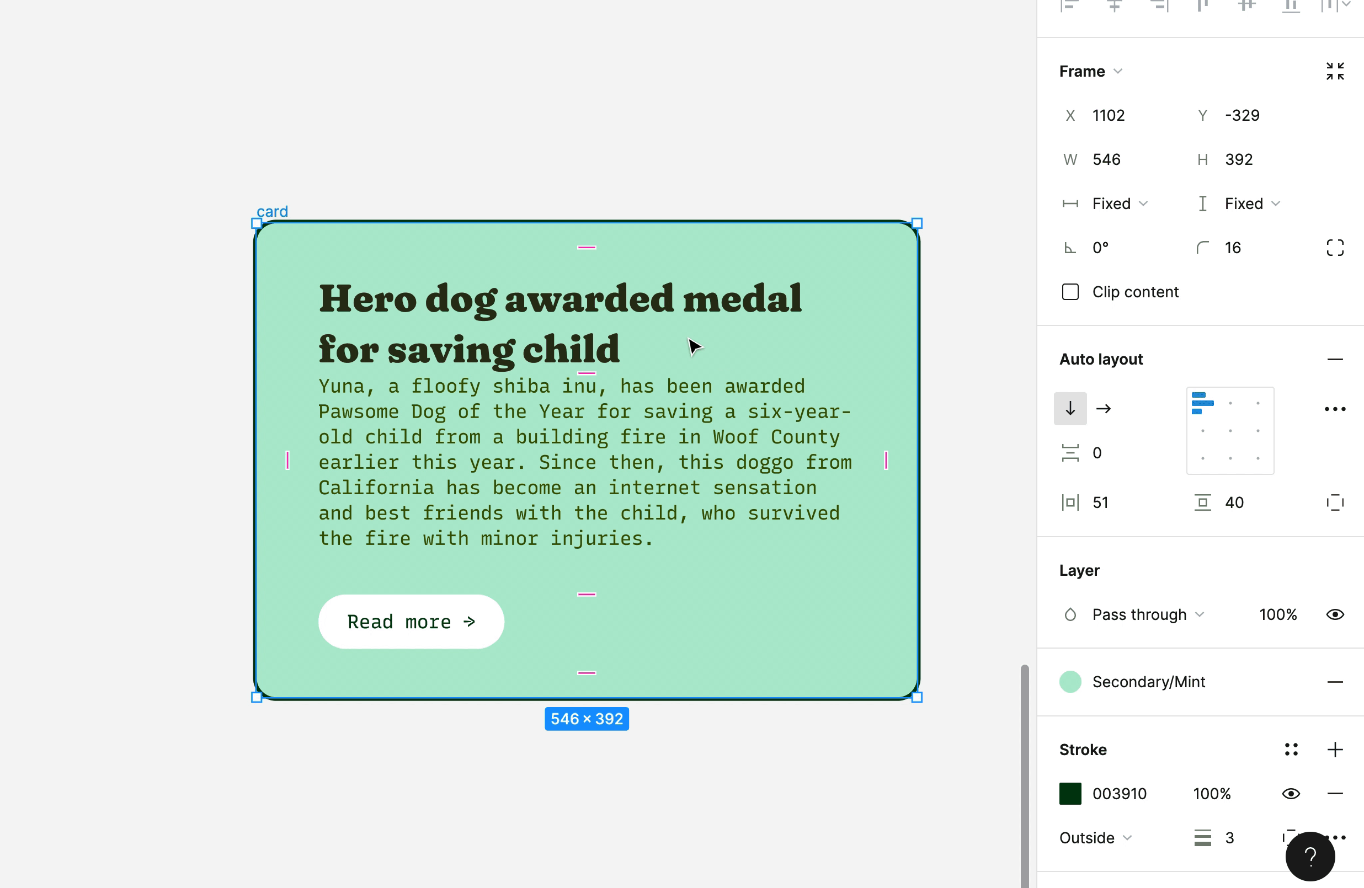Click individual padding icon
Viewport: 1364px width, 888px height.
[x=1335, y=502]
